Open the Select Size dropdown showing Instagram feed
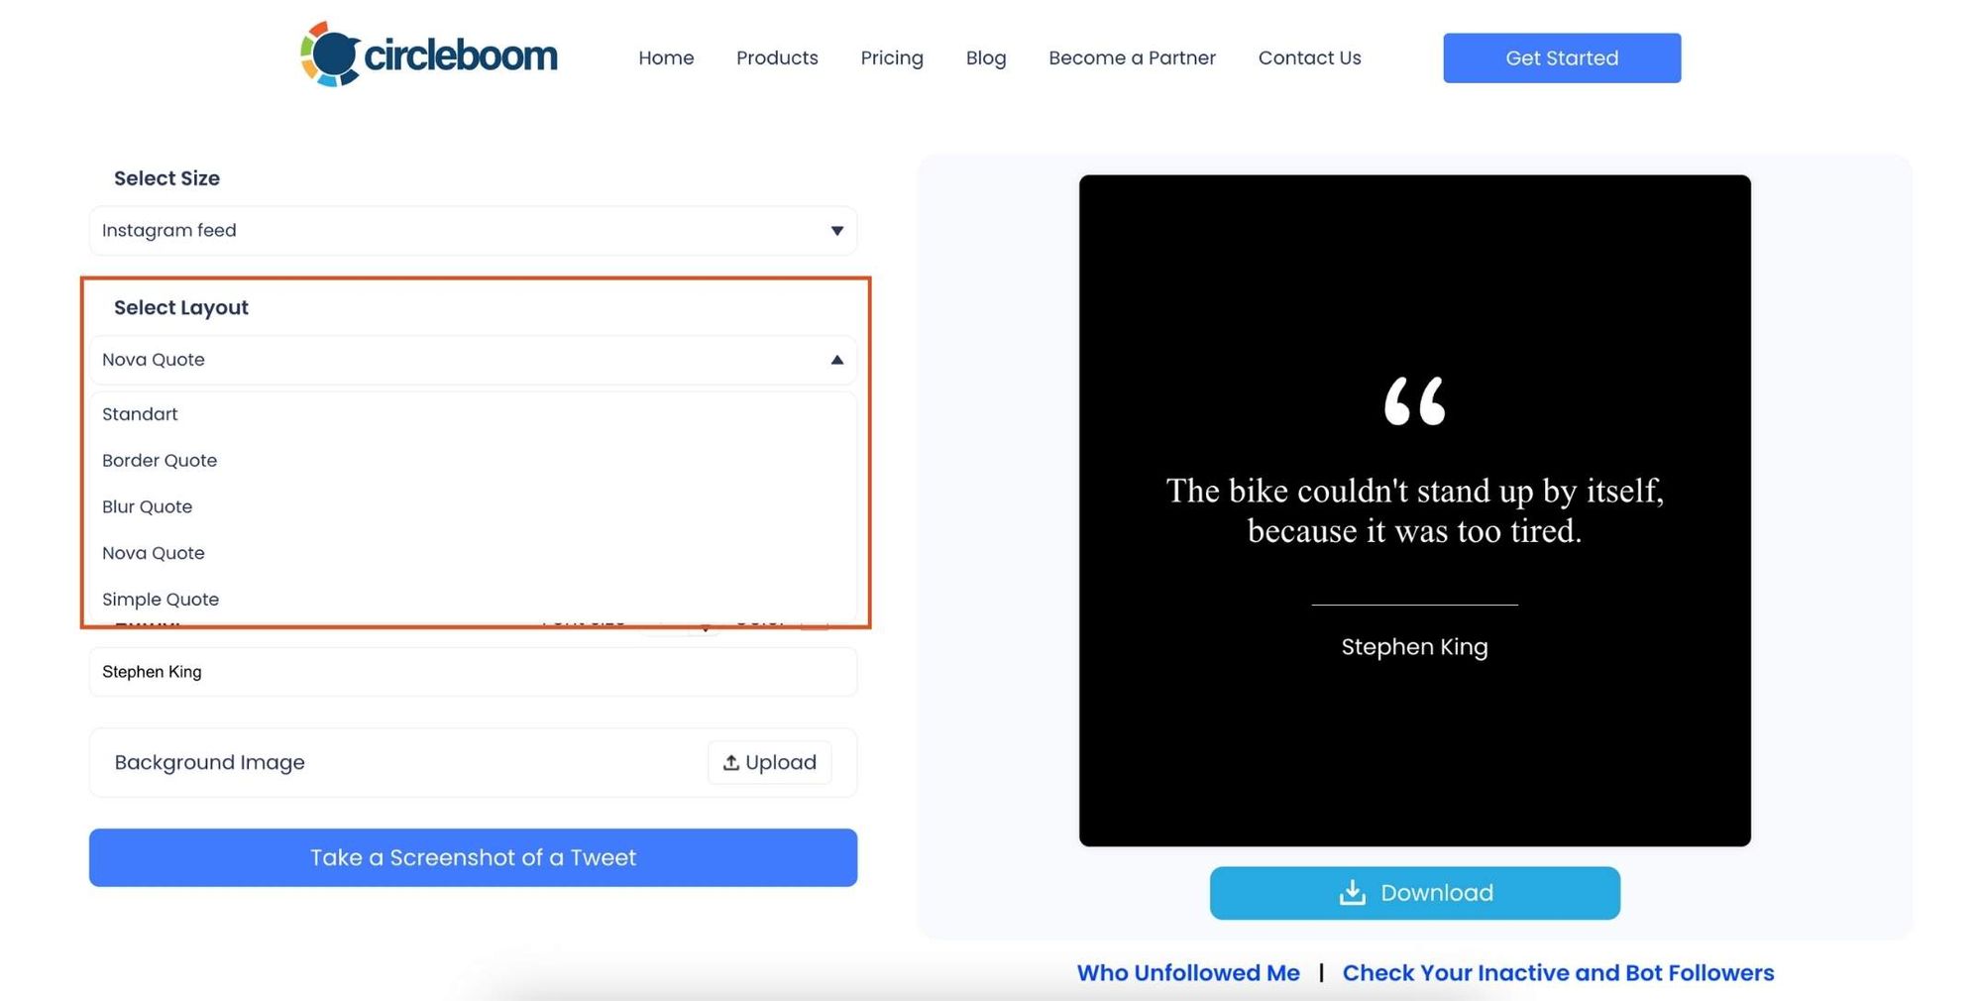The height and width of the screenshot is (1001, 1982). (x=472, y=231)
